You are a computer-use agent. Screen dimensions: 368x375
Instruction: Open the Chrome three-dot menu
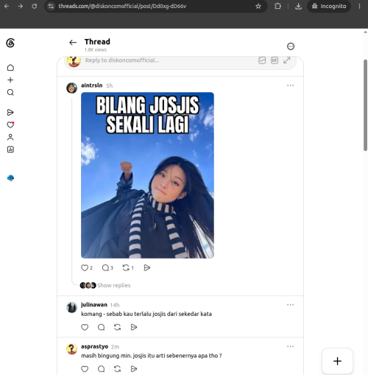(359, 6)
